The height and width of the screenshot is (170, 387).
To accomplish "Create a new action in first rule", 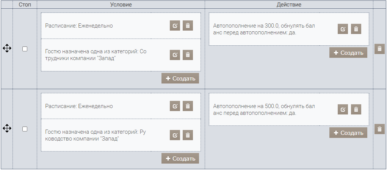I will tap(348, 53).
